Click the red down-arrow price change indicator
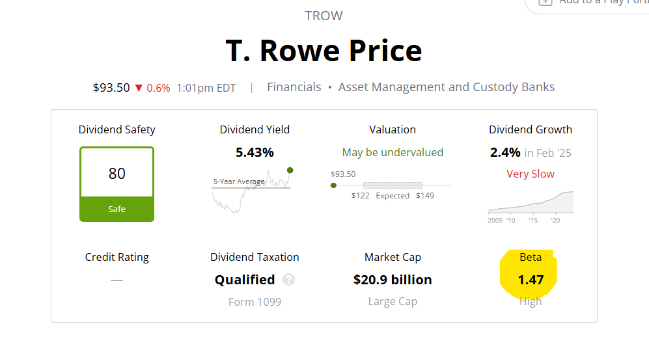649x350 pixels. pos(139,88)
